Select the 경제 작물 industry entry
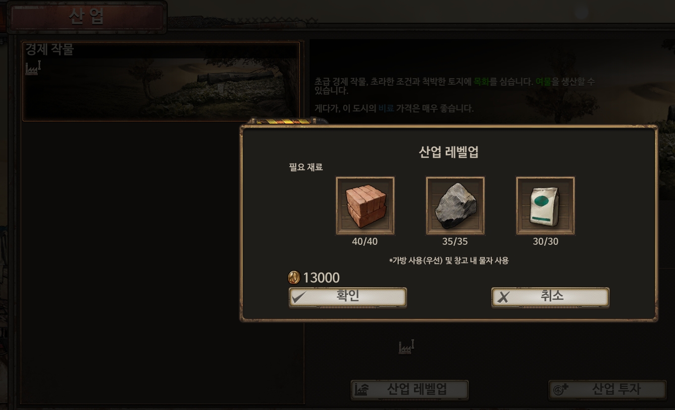Image resolution: width=675 pixels, height=410 pixels. 161,81
